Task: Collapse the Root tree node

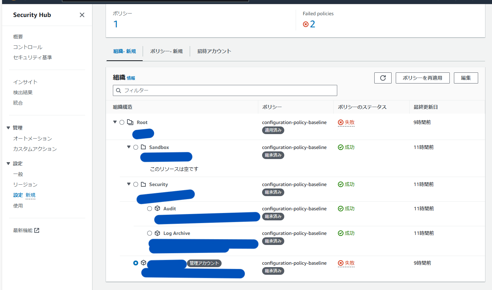Action: (x=115, y=122)
